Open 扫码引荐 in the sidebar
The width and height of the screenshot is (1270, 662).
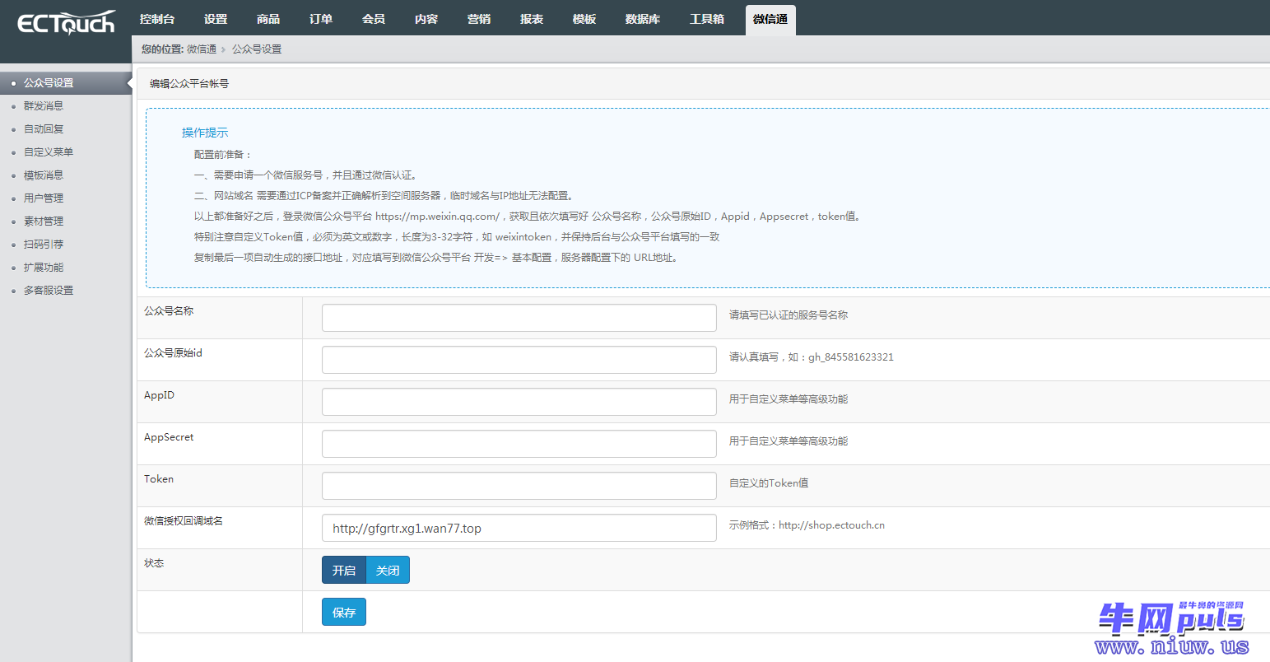point(44,245)
